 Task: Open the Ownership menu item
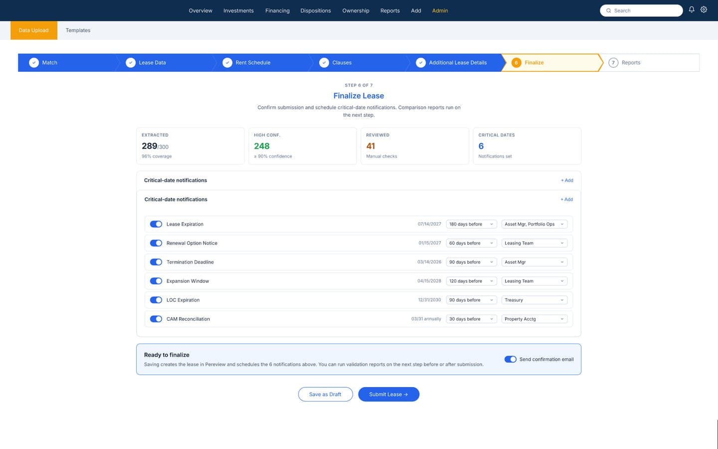point(356,10)
